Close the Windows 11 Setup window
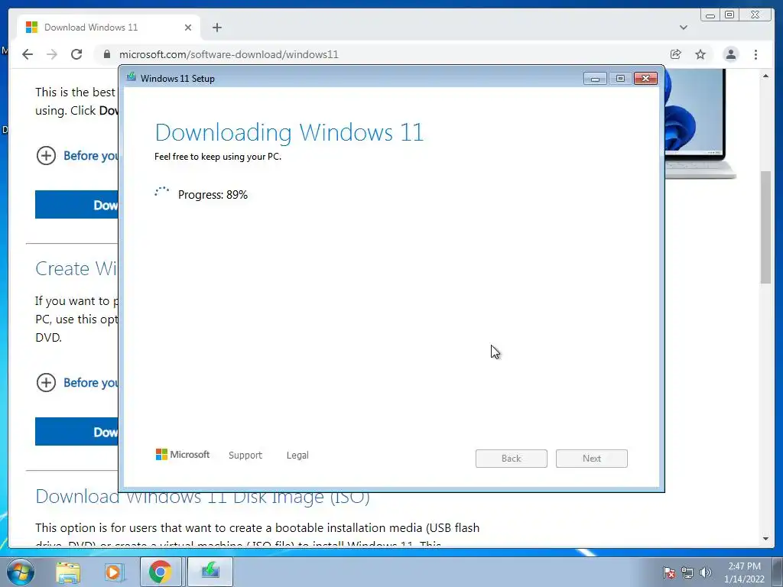The image size is (783, 587). 645,79
